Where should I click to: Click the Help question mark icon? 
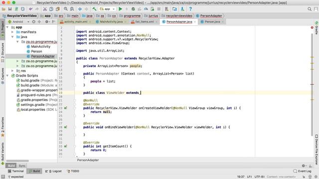tap(190, 9)
